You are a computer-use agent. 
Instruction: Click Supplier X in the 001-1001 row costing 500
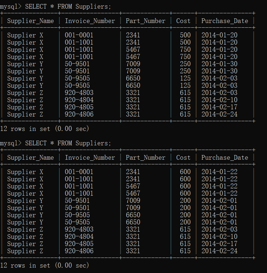[25, 42]
